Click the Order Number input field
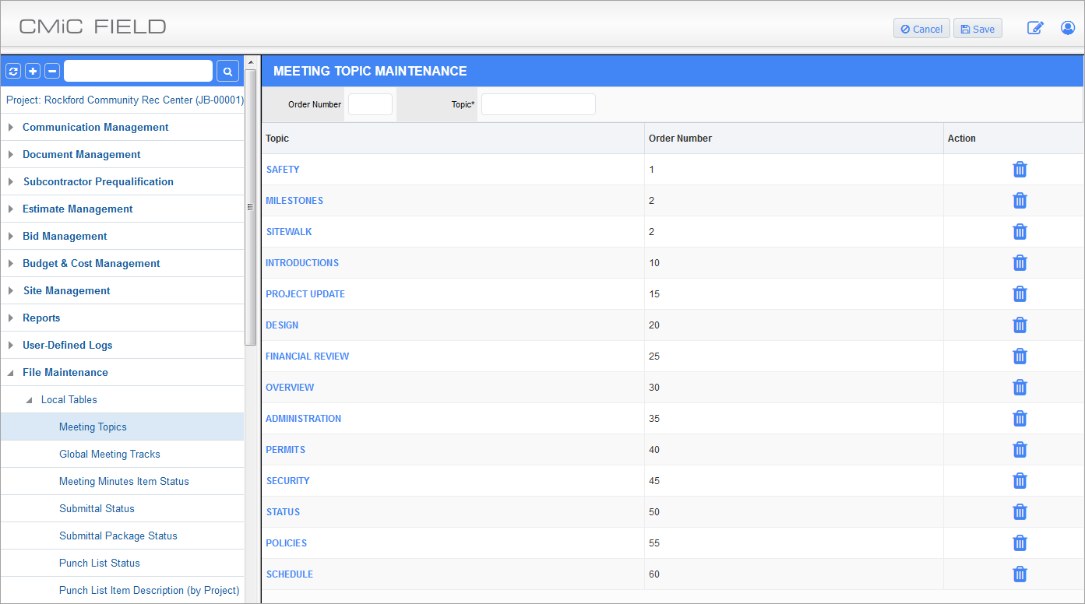This screenshot has width=1085, height=604. [370, 104]
